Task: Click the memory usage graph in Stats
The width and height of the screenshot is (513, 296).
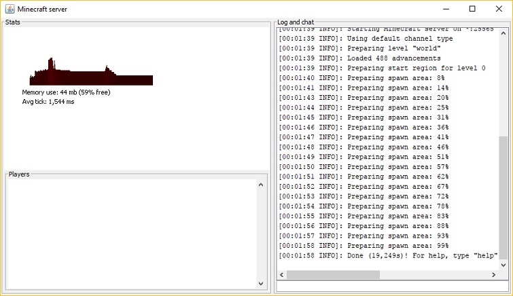Action: (91, 73)
